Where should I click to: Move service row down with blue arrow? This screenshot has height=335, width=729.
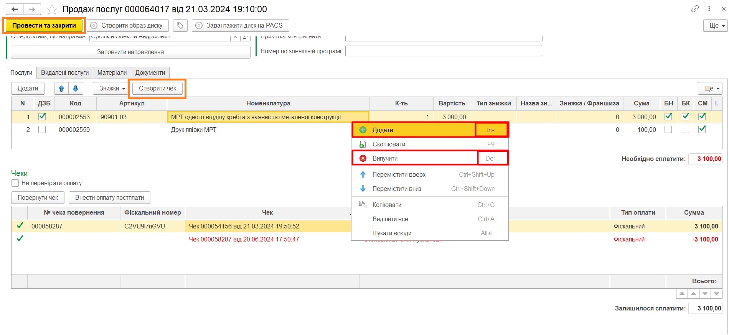click(x=76, y=89)
